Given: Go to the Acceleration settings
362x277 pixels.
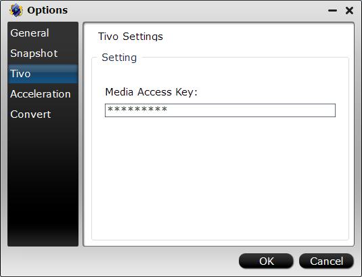Looking at the screenshot, I should pyautogui.click(x=43, y=94).
